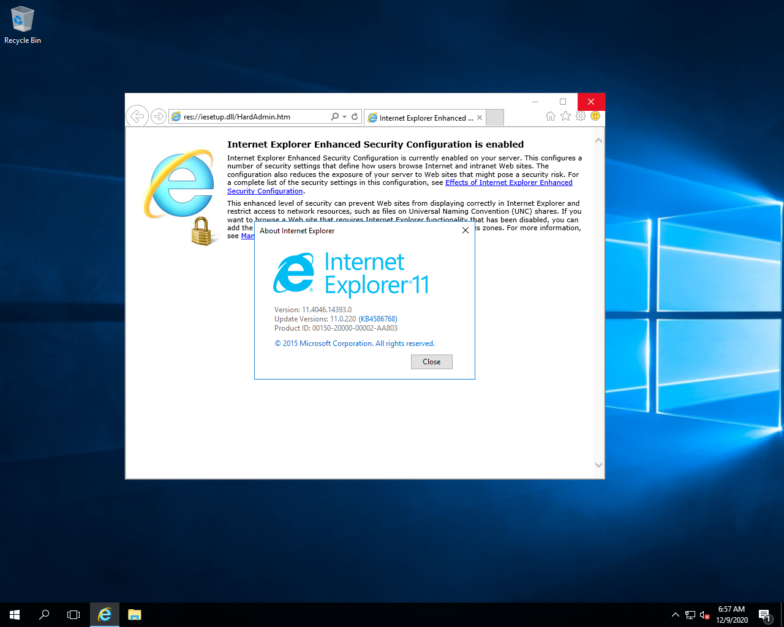Click the Home icon in IE toolbar
784x627 pixels.
551,116
